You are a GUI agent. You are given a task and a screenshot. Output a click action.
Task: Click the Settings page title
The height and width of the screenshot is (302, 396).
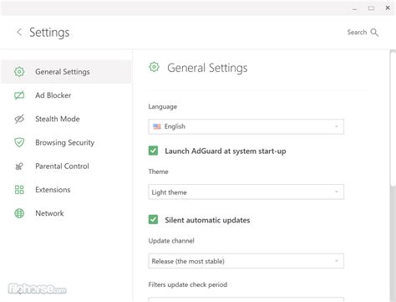(49, 33)
